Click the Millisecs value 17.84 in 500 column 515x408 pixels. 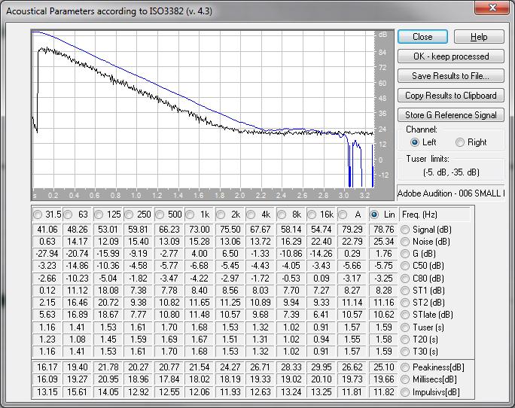point(169,379)
